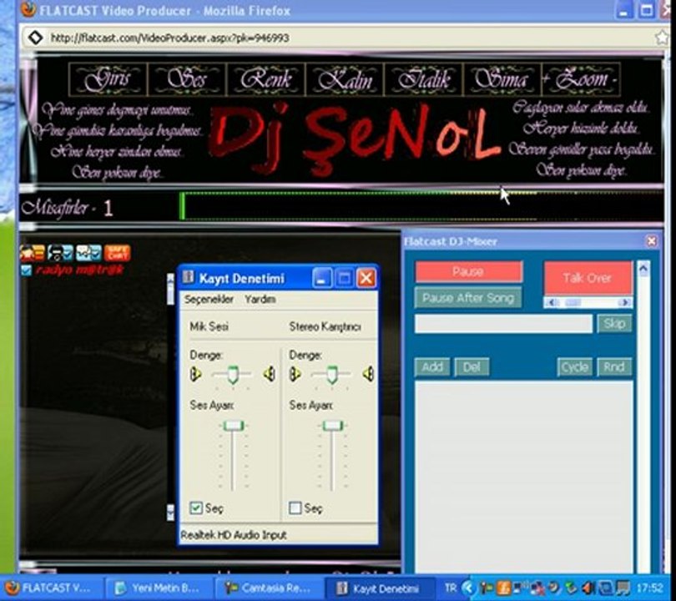Image resolution: width=676 pixels, height=601 pixels.
Task: Click the Skip button
Action: coord(614,323)
